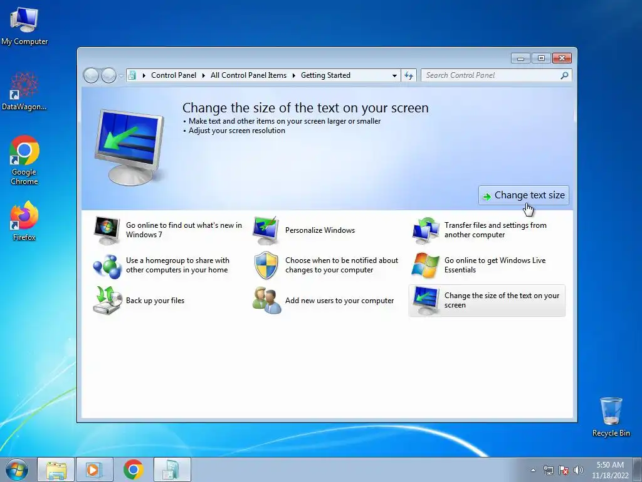
Task: Open Add new users to your computer
Action: coord(339,301)
